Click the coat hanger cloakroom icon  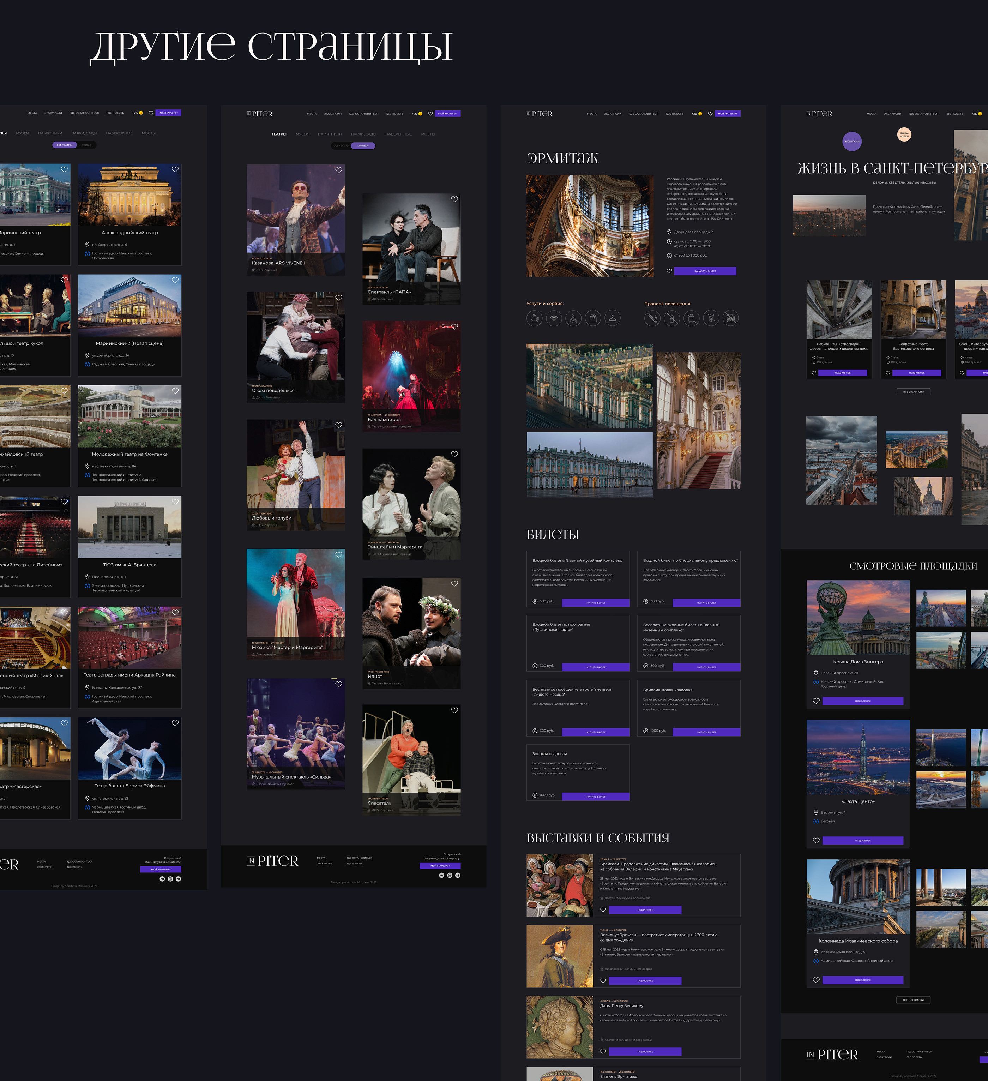612,318
